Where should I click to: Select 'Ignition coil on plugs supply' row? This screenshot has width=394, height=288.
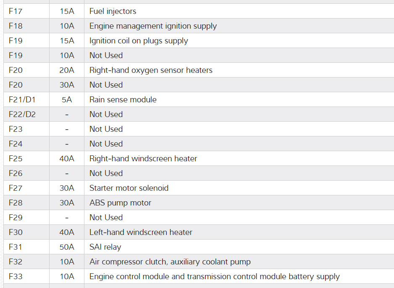click(x=139, y=41)
